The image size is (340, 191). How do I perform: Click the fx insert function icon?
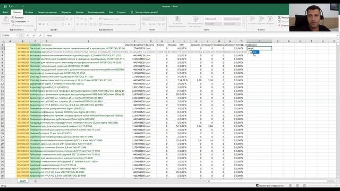tap(40, 36)
